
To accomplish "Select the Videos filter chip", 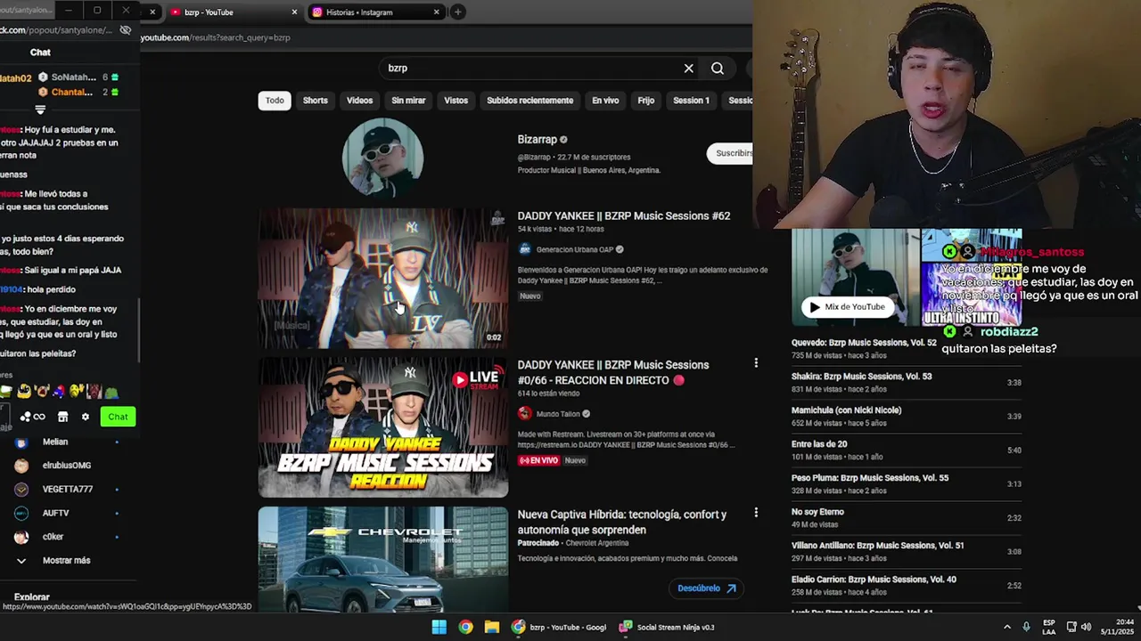I will click(x=360, y=101).
